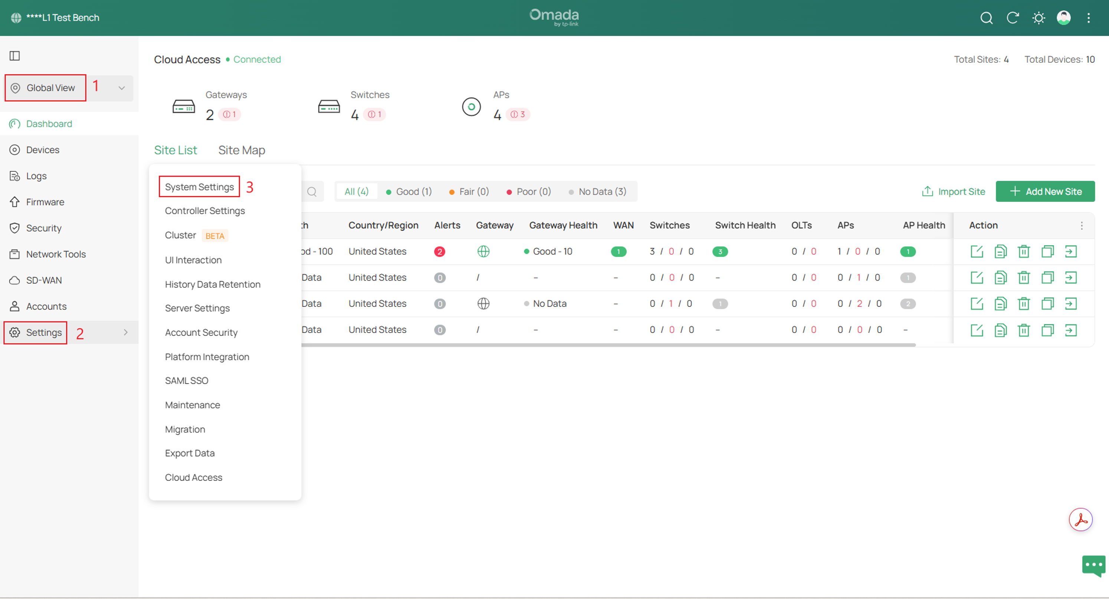Edit the site in the Good - 10 row
This screenshot has width=1109, height=599.
(x=977, y=252)
